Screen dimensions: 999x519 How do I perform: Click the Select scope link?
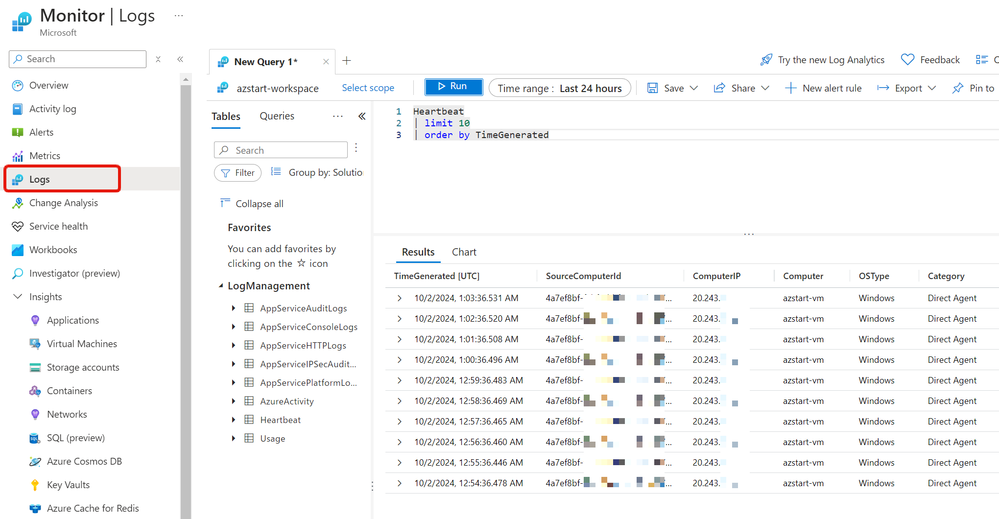[368, 88]
